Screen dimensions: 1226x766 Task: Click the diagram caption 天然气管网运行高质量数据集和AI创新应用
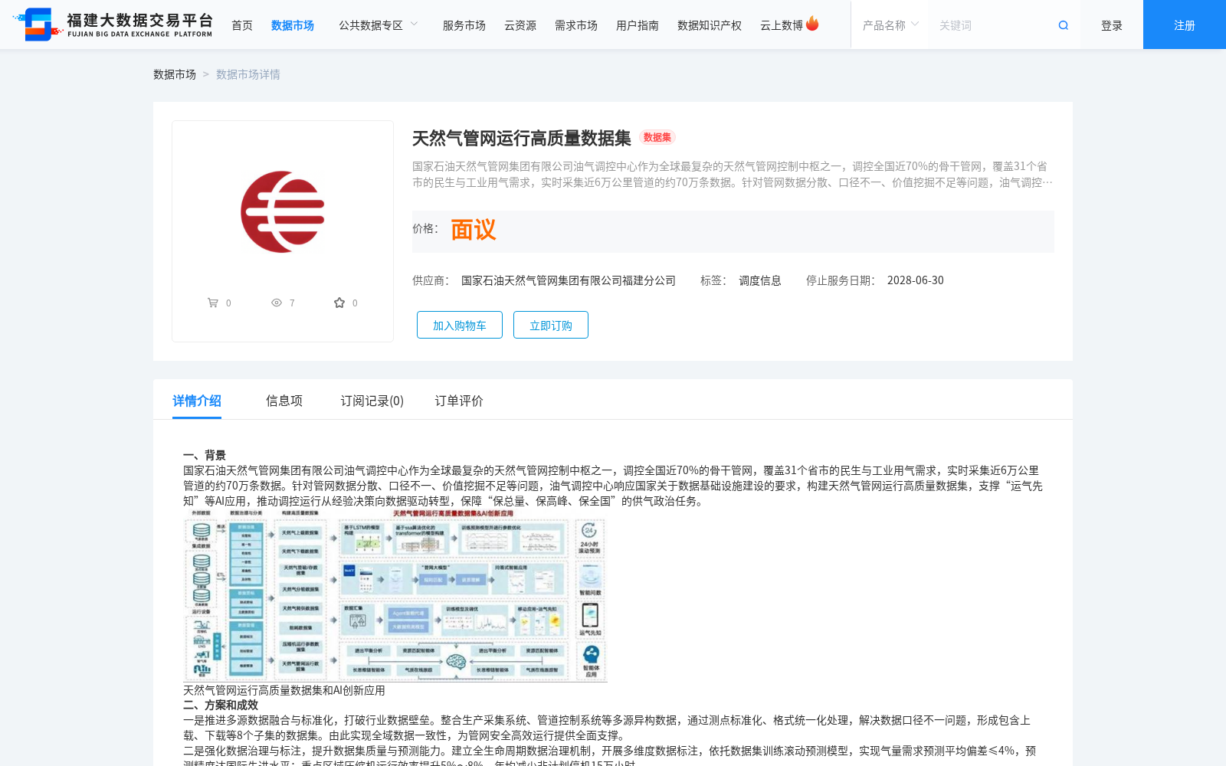click(284, 690)
